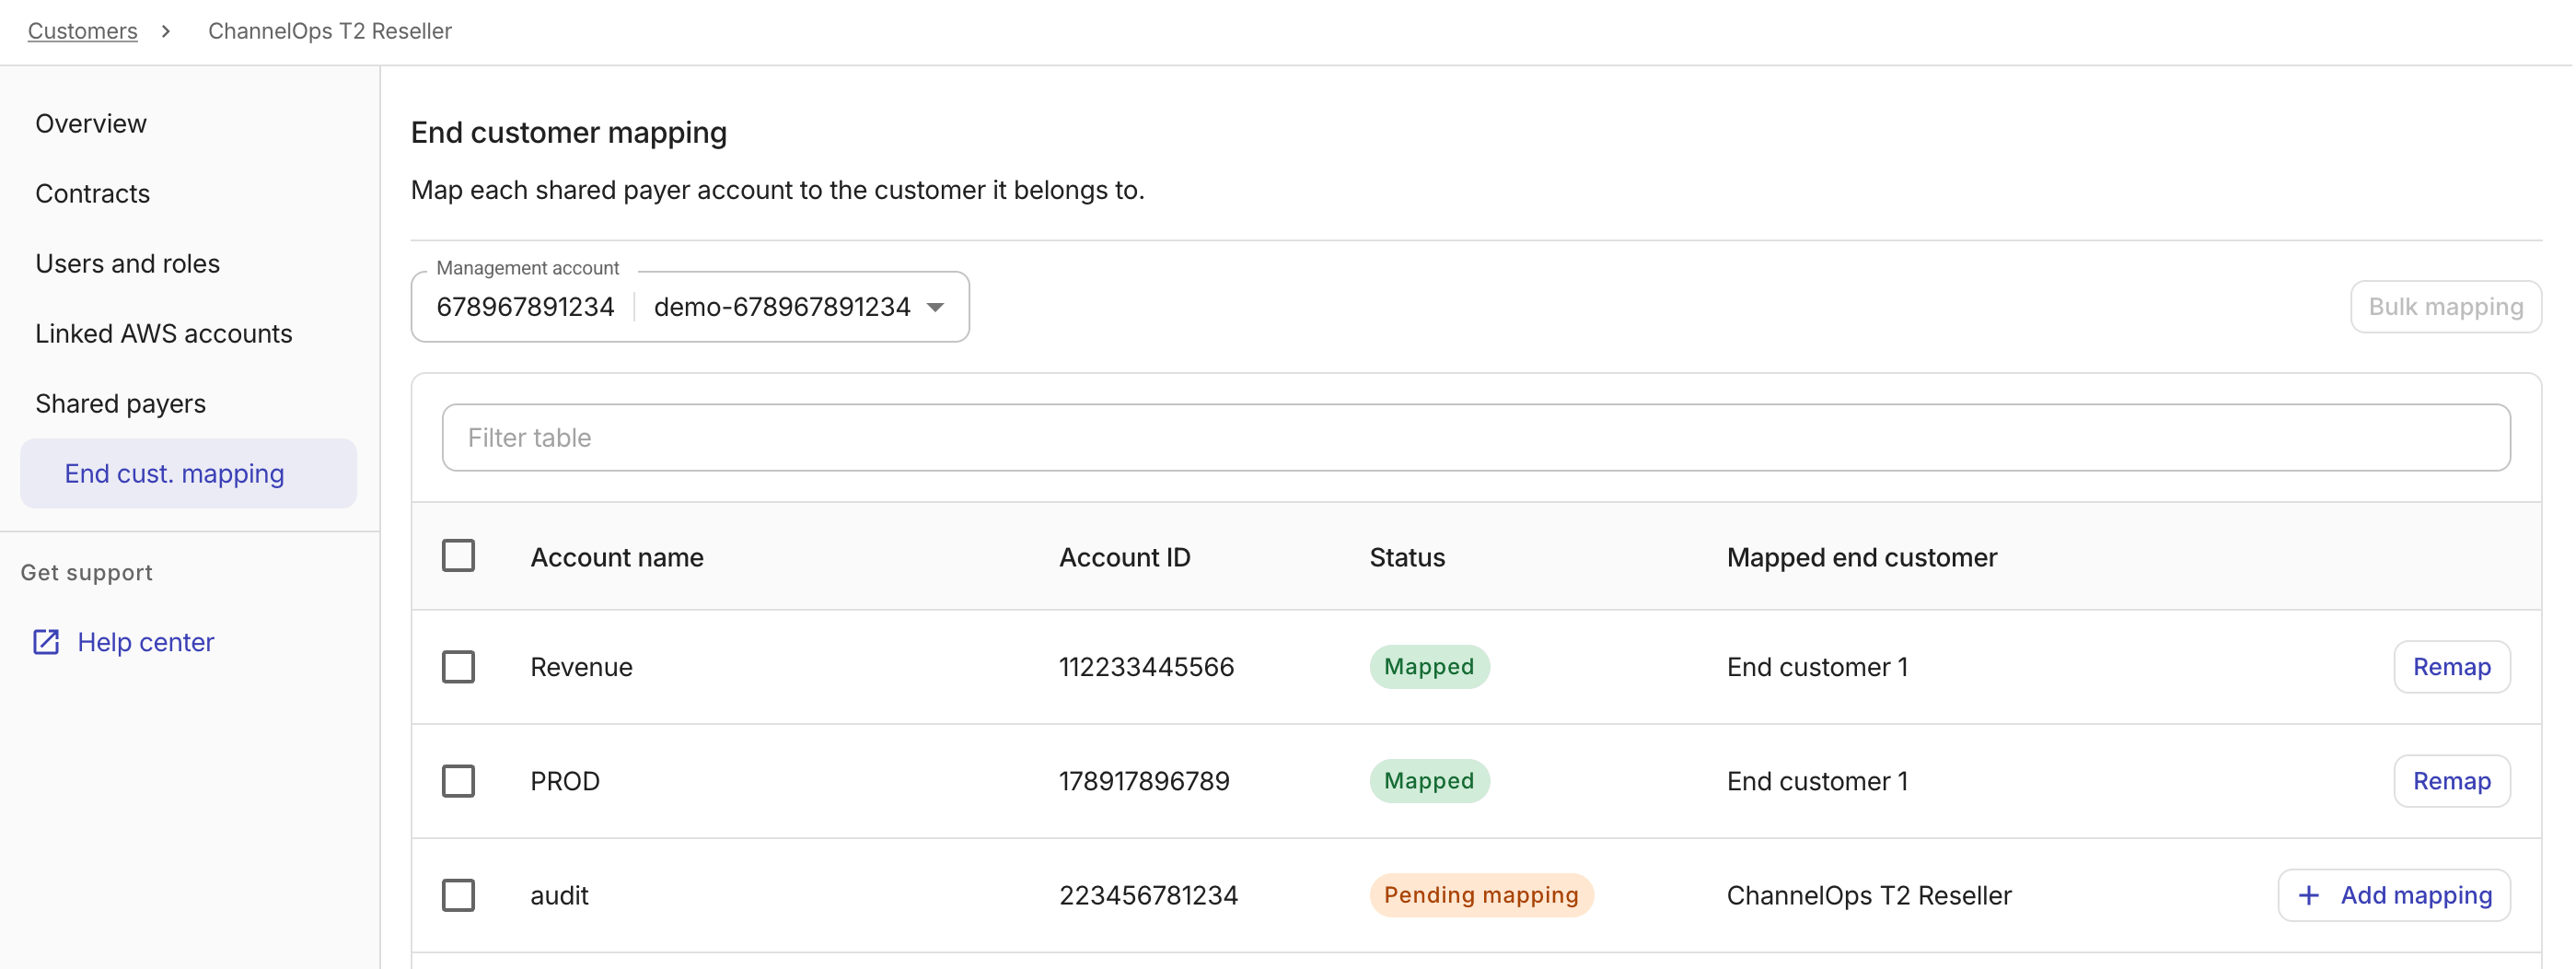Remap the PROD account
Image resolution: width=2576 pixels, height=969 pixels.
[x=2451, y=781]
